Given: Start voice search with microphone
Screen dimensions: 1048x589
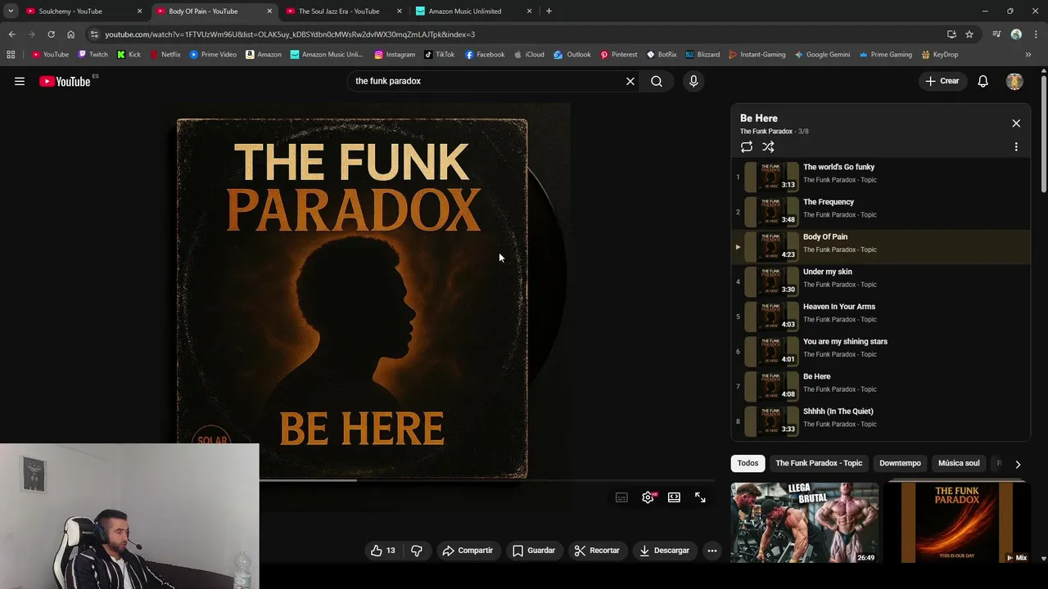Looking at the screenshot, I should 693,81.
